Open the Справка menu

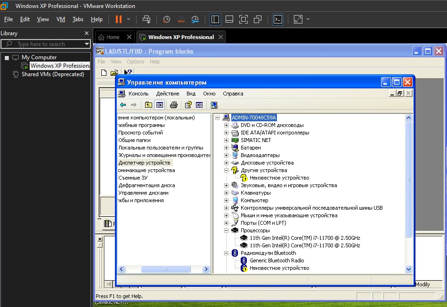point(233,94)
